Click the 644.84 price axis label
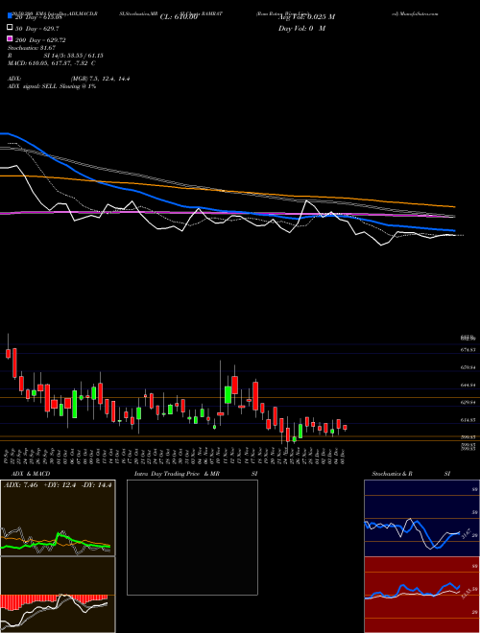Viewport: 480px width, 633px height. 468,386
